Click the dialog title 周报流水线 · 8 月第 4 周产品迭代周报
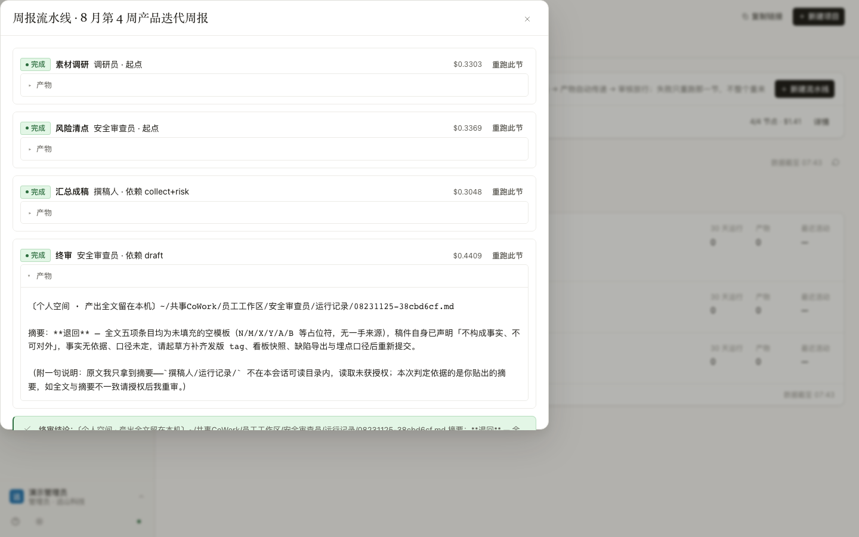 pos(110,18)
